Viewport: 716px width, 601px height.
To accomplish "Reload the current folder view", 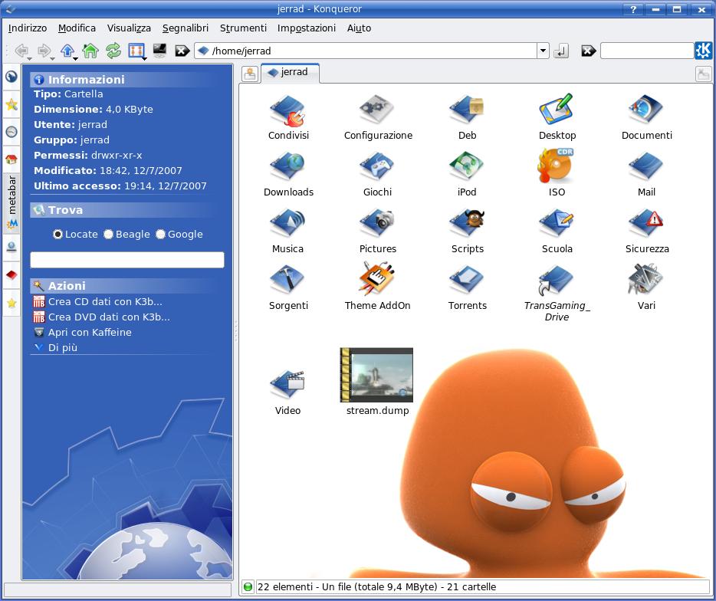I will coord(113,51).
